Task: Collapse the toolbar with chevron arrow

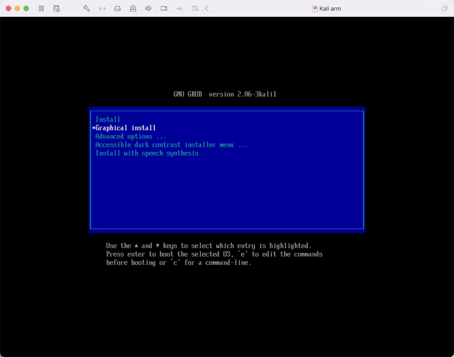Action: tap(206, 9)
